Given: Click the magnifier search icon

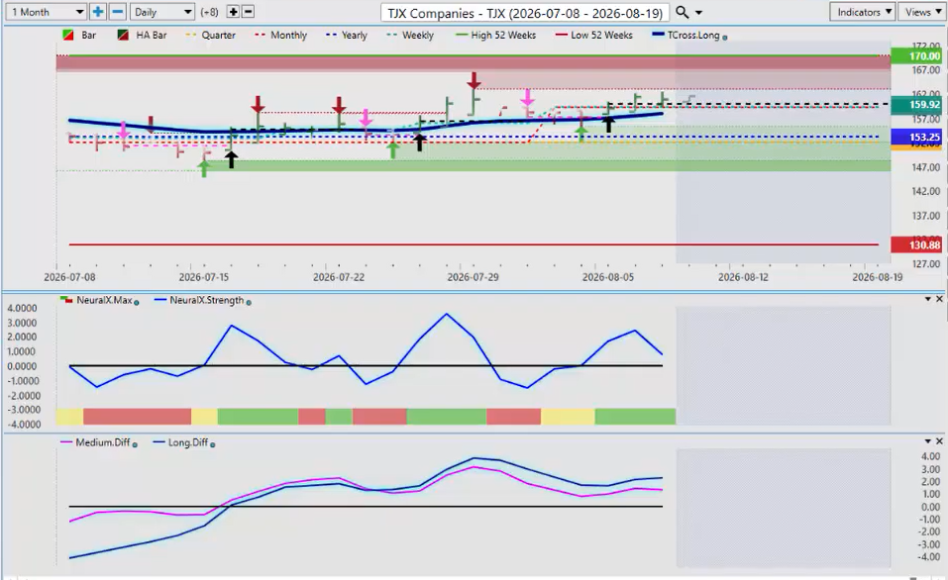Looking at the screenshot, I should coord(682,12).
